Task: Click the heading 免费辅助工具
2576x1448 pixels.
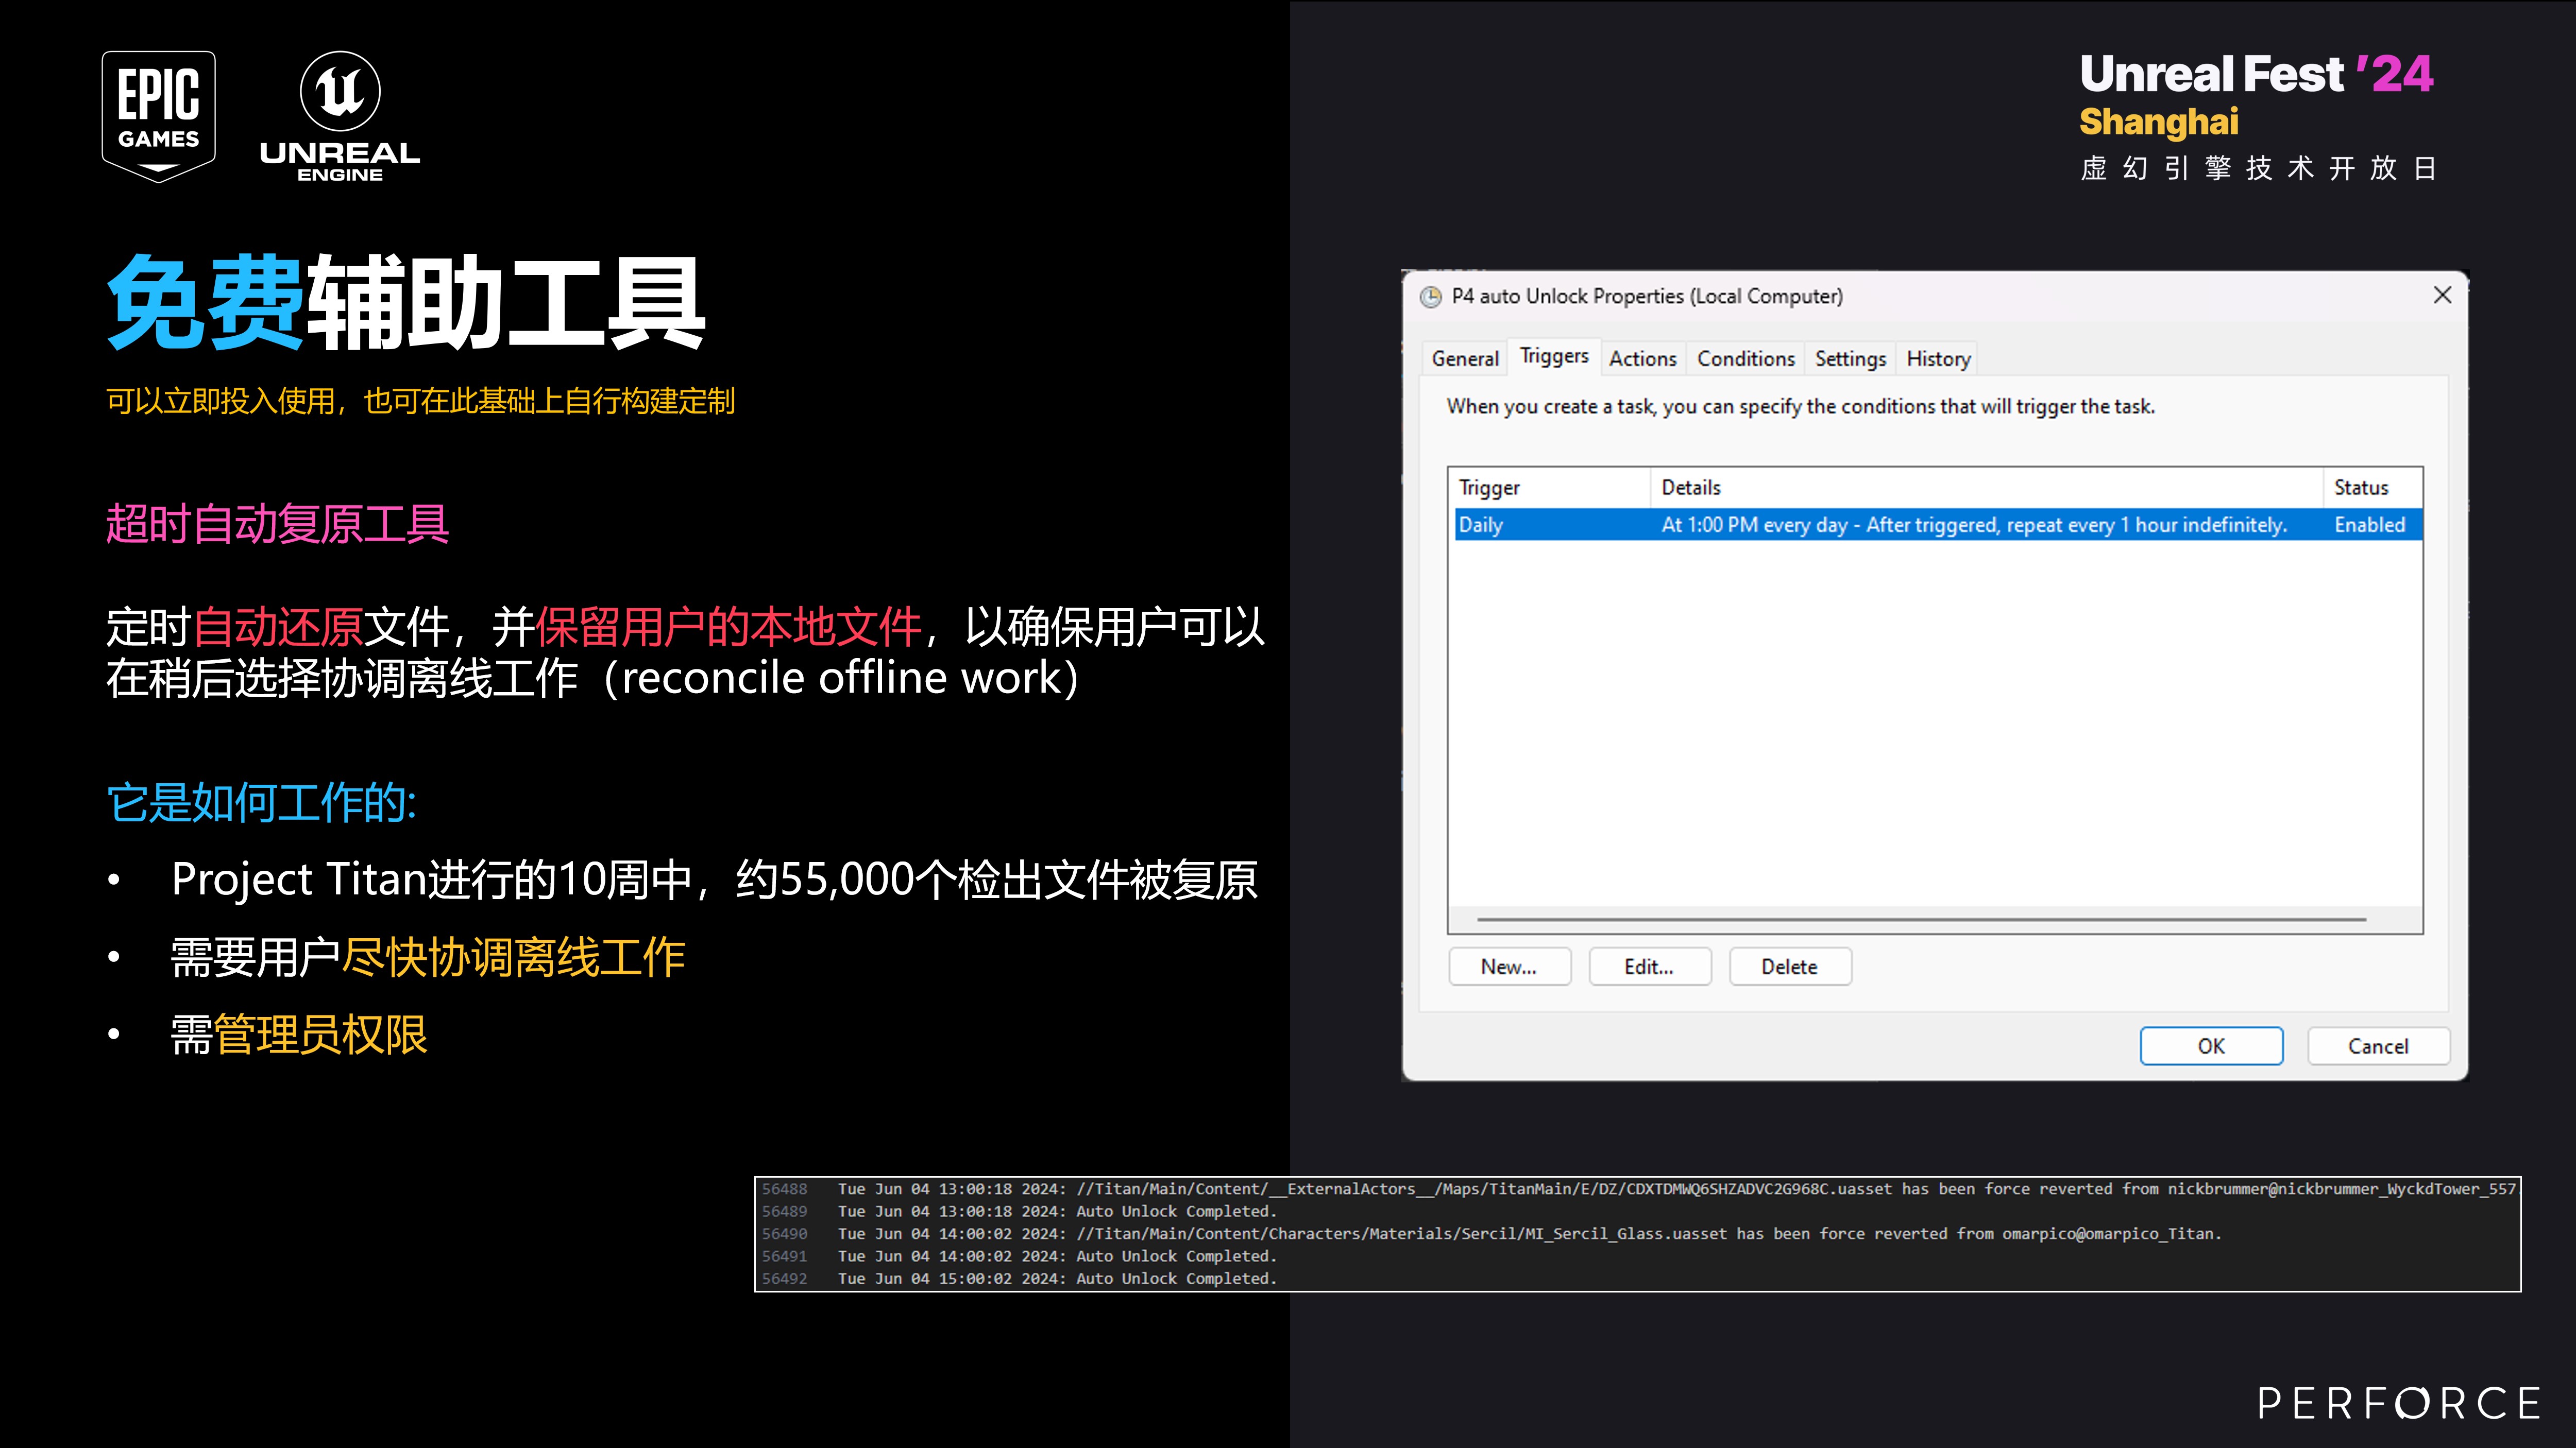Action: coord(406,302)
